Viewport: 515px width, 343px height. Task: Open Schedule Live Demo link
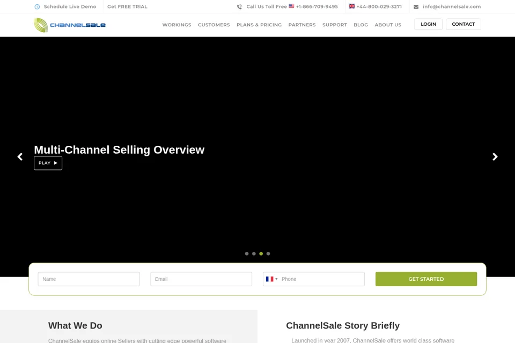[70, 6]
